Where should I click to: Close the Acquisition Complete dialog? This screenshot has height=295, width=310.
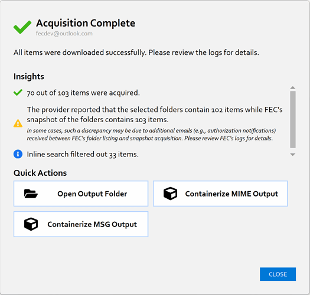point(278,274)
